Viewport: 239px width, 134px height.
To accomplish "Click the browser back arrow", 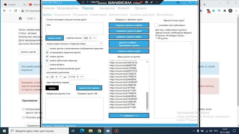I will click(4, 11).
